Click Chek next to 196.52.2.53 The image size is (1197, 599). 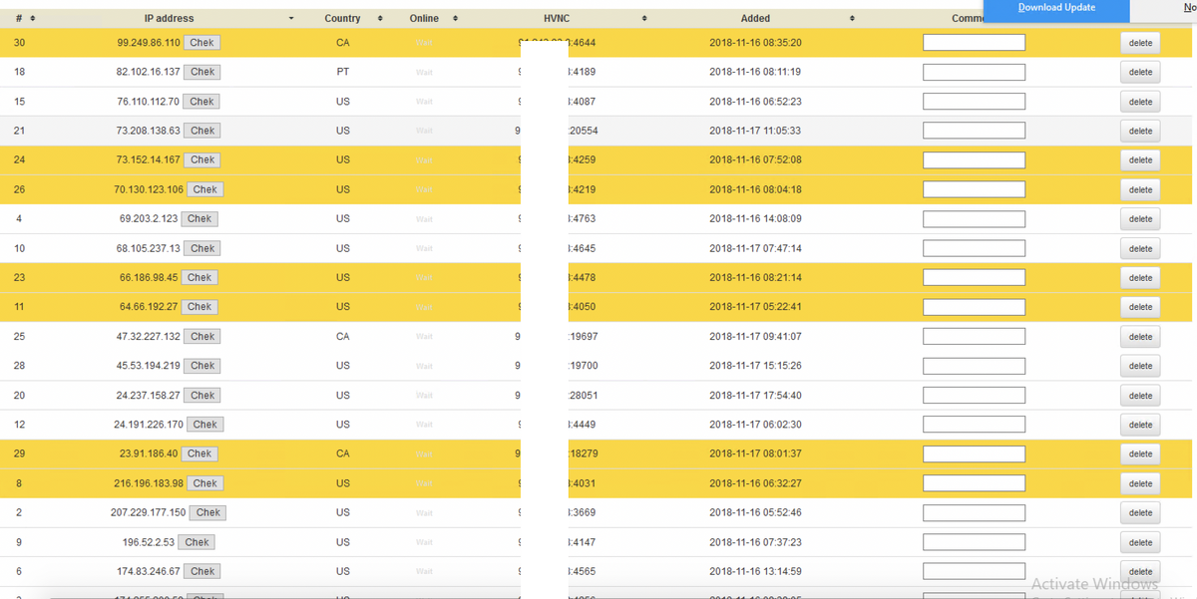[198, 542]
